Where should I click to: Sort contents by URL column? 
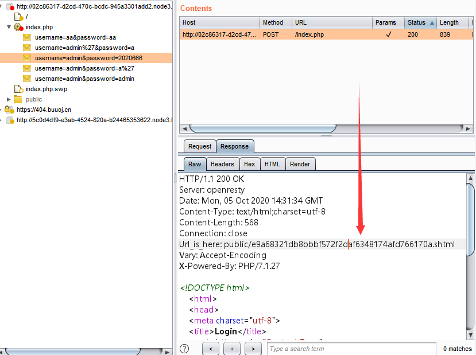coord(332,22)
